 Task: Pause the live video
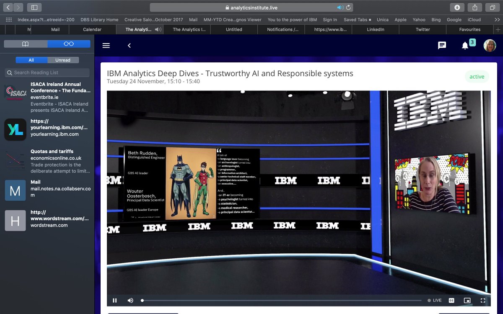[x=115, y=300]
